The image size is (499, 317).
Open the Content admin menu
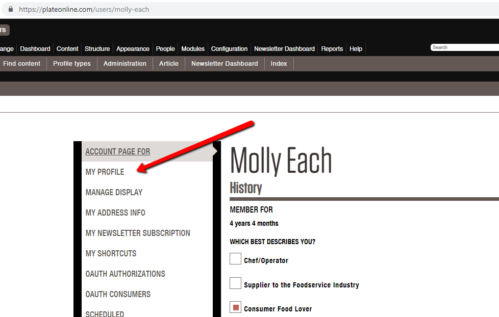pos(67,49)
